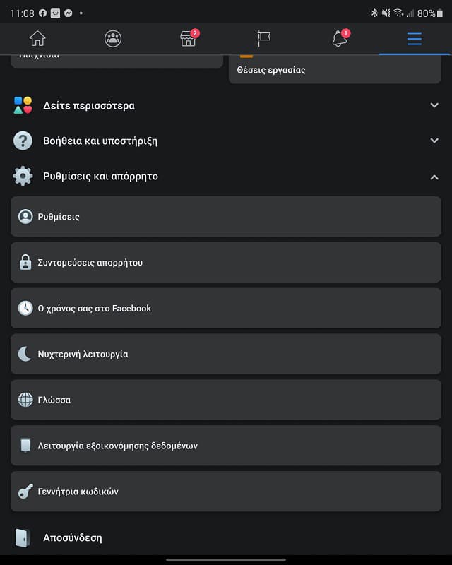
Task: Open the Groups tab icon
Action: click(113, 39)
